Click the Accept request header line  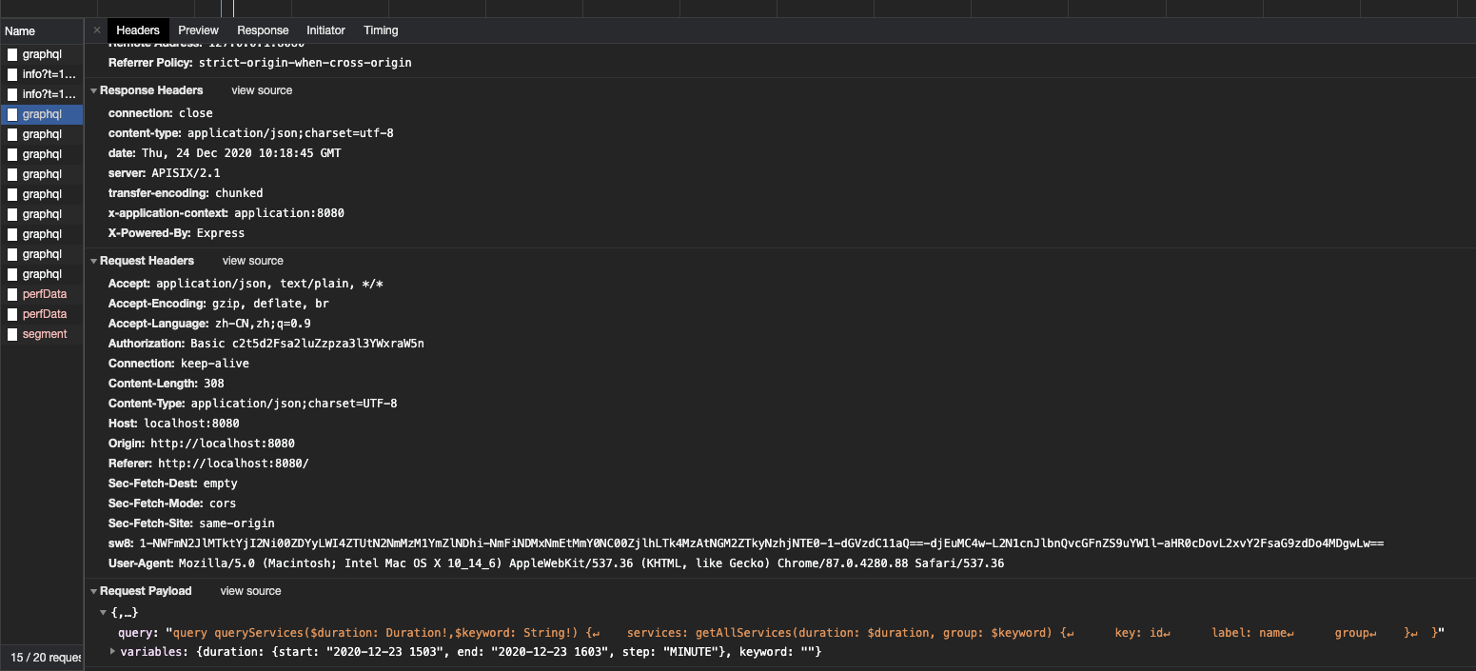pos(246,284)
